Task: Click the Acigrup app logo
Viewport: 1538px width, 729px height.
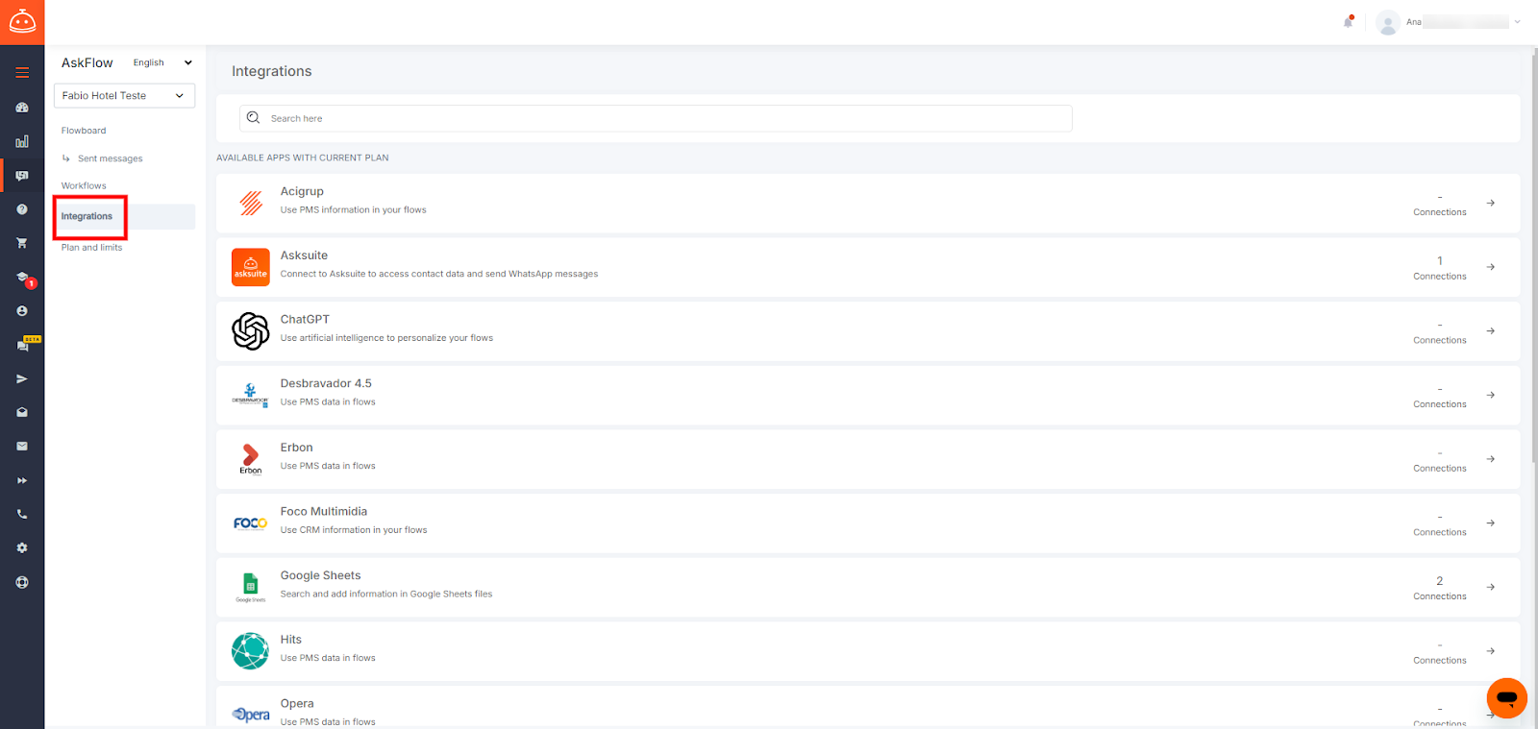Action: [x=251, y=203]
